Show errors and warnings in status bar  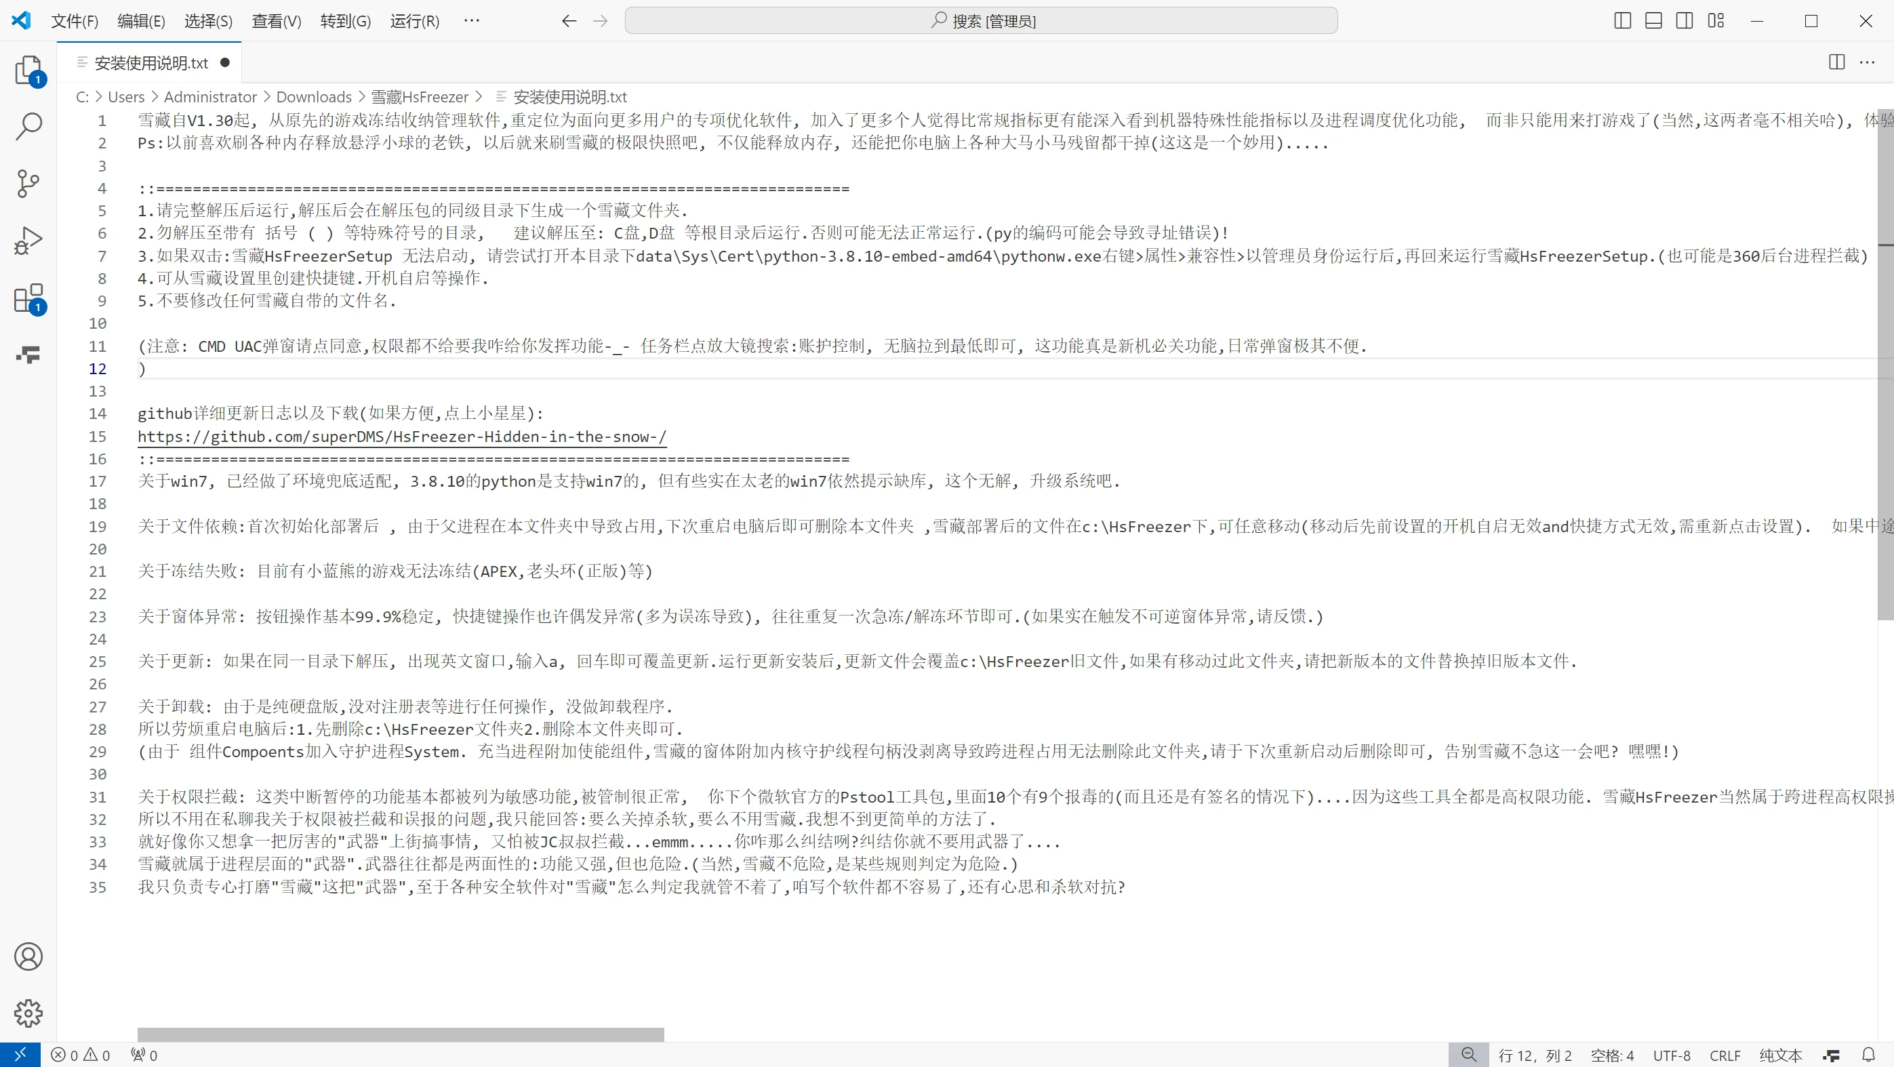(81, 1055)
